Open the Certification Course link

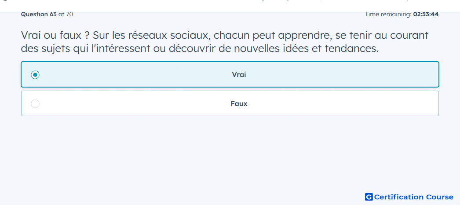pyautogui.click(x=409, y=197)
